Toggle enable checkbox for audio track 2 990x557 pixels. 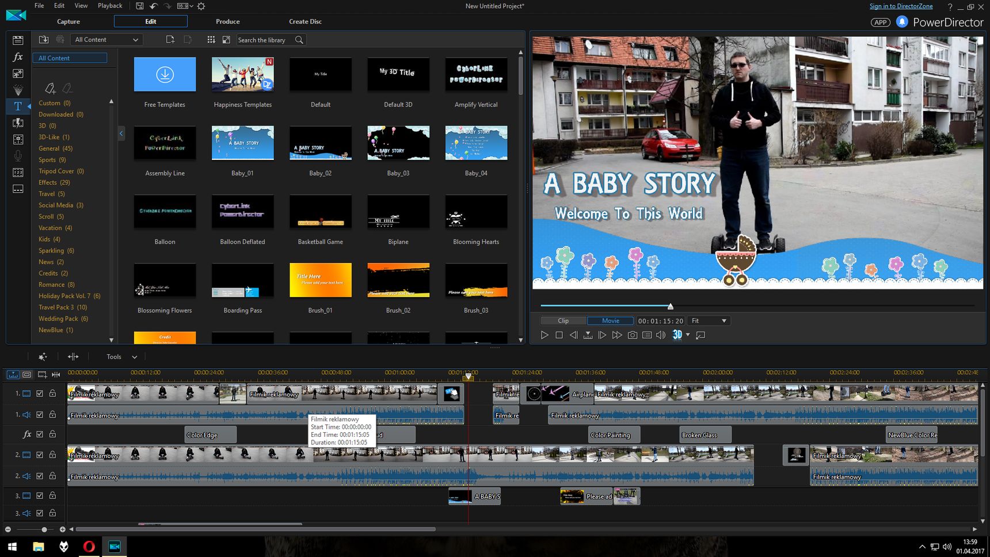pyautogui.click(x=40, y=476)
